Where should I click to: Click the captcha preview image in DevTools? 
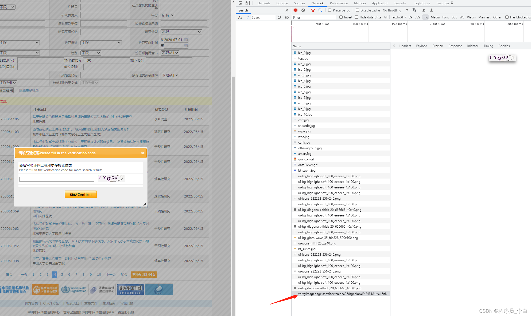502,58
